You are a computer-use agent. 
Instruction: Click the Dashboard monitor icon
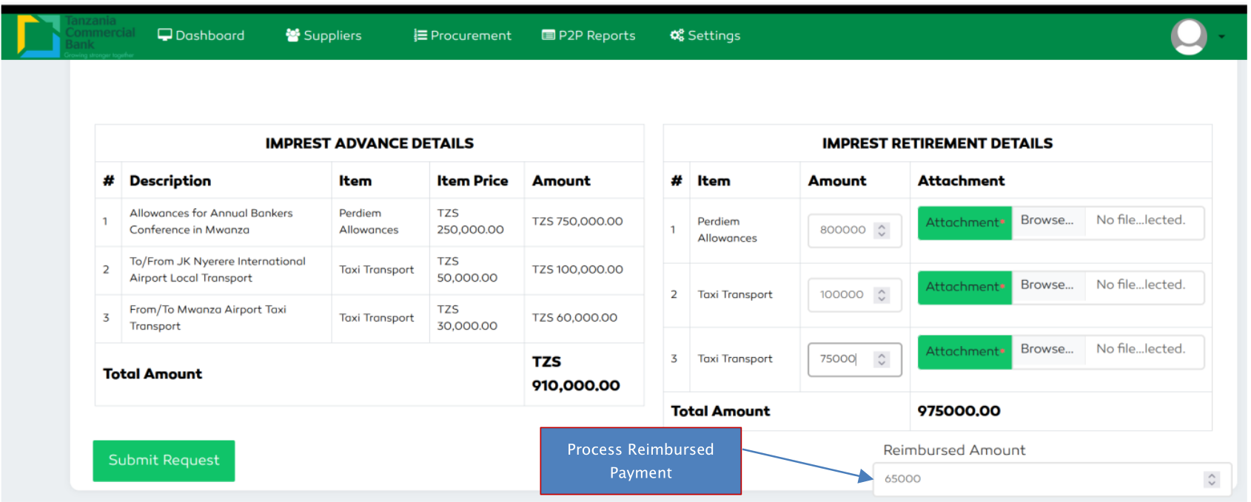tap(164, 35)
